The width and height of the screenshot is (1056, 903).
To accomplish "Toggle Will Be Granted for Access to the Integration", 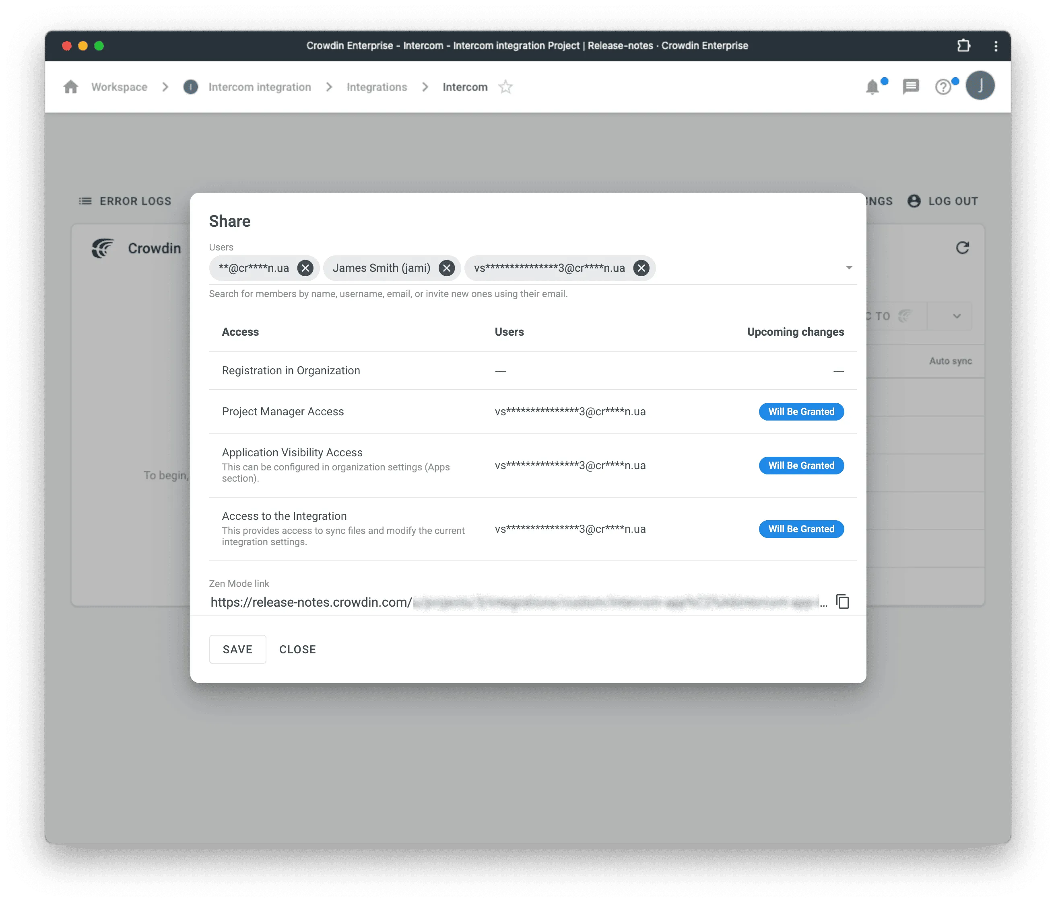I will pos(801,529).
